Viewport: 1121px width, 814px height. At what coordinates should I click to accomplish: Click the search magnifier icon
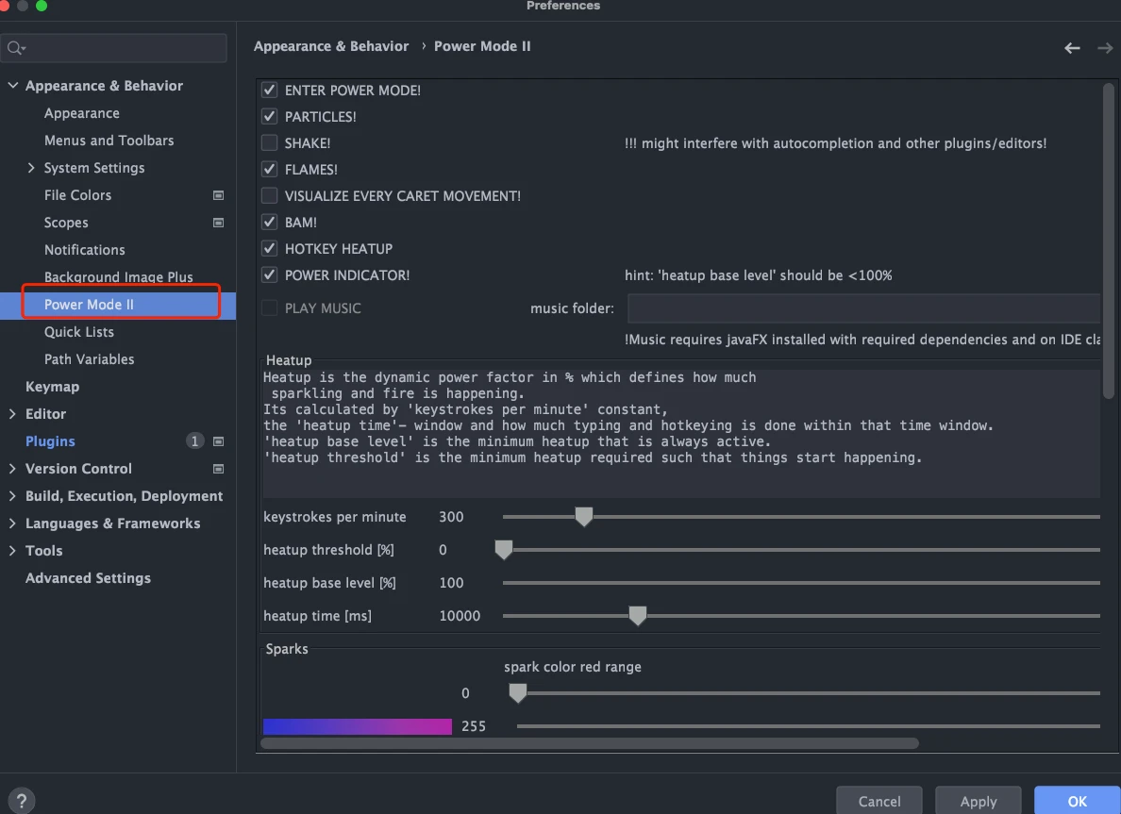[x=14, y=49]
